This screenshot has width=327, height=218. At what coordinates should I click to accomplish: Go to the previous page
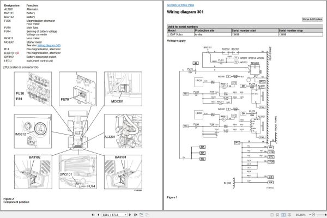click(99, 215)
